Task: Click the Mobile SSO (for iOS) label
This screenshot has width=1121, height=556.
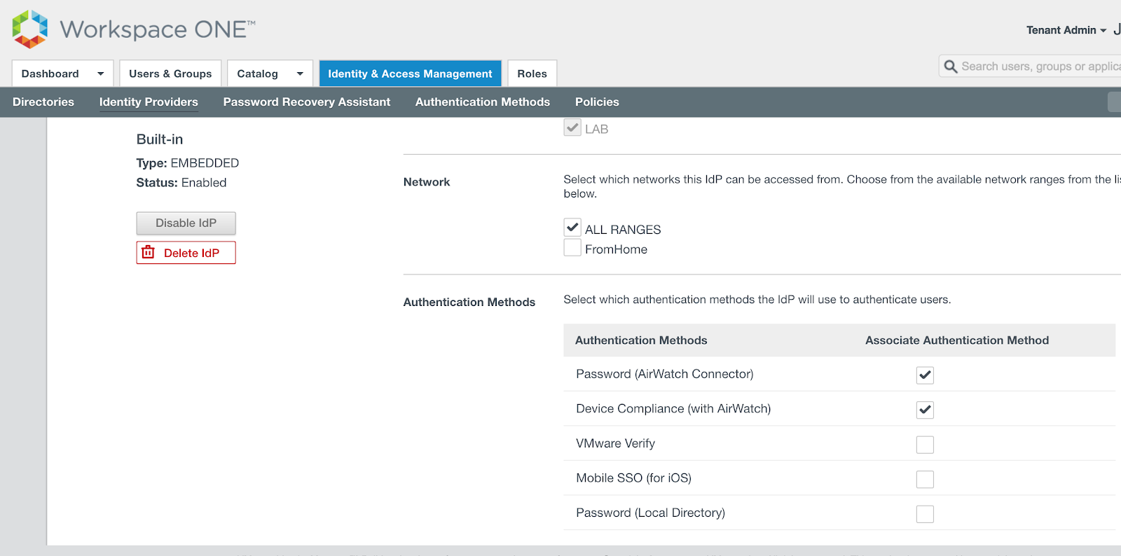Action: tap(633, 478)
